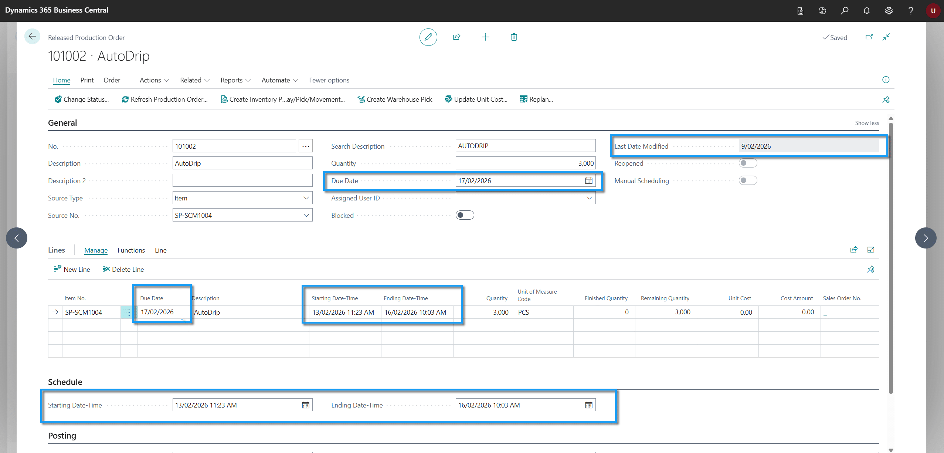The width and height of the screenshot is (944, 453).
Task: Select the Manage tab in Lines
Action: tap(96, 250)
